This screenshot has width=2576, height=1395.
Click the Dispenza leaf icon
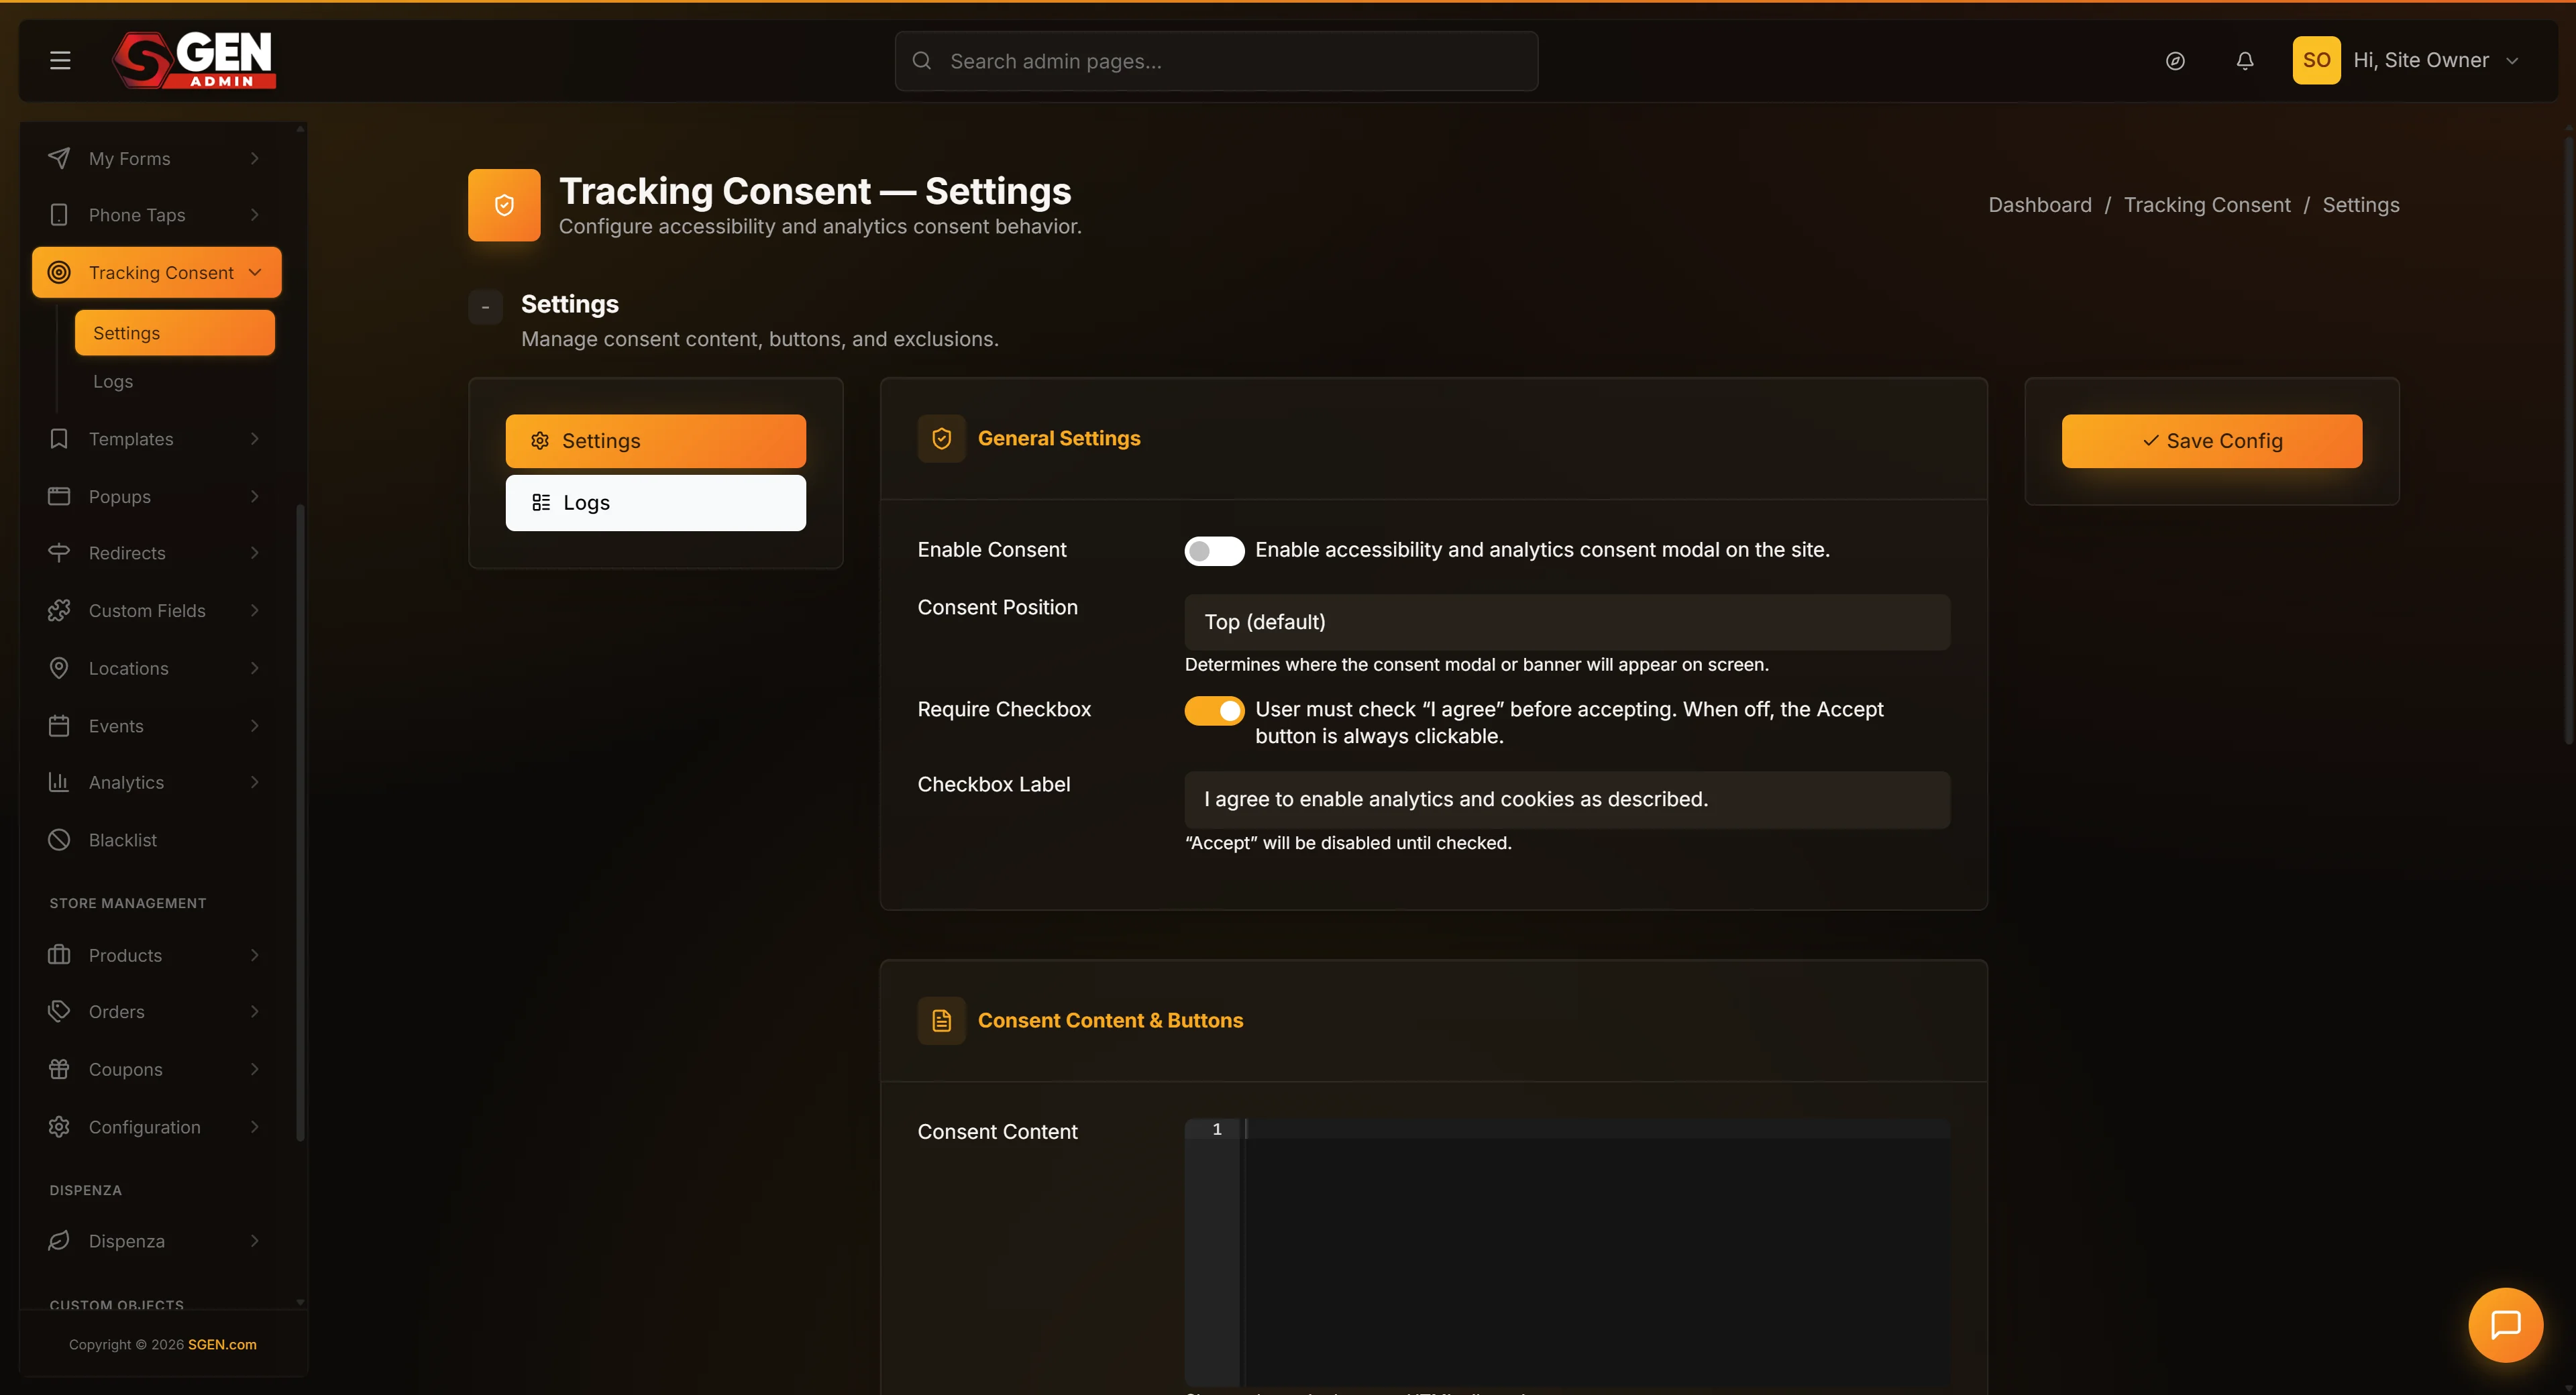point(59,1241)
